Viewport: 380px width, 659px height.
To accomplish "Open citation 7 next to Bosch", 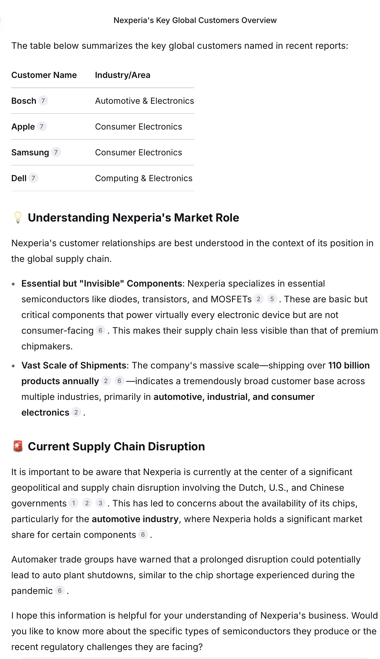I will [x=43, y=101].
